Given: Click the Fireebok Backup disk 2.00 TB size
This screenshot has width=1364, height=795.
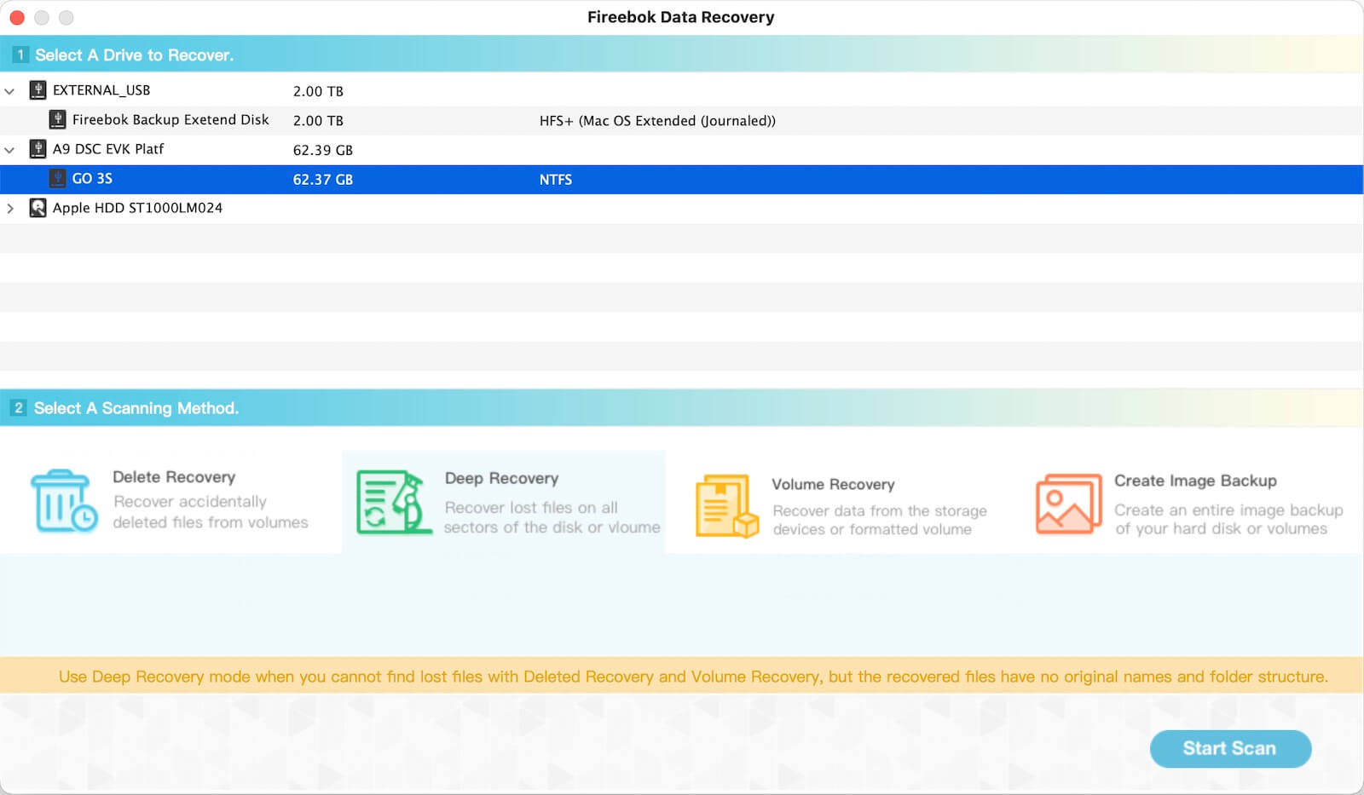Looking at the screenshot, I should [318, 121].
